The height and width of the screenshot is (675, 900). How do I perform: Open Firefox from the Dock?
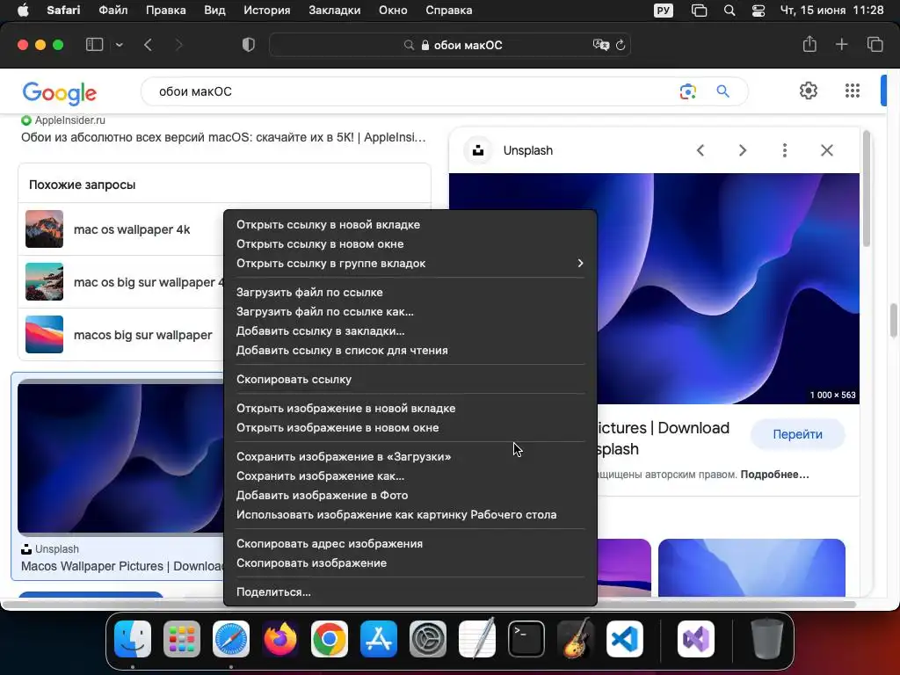280,639
